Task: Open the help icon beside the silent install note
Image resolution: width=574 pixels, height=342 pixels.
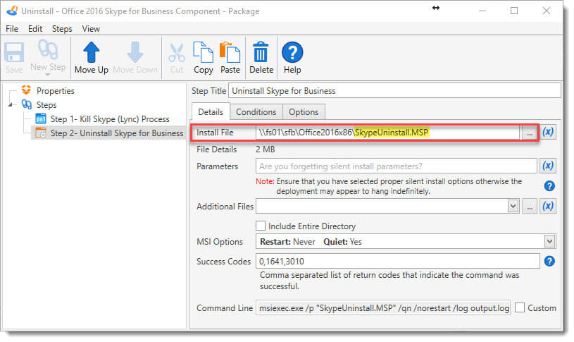Action: point(549,186)
